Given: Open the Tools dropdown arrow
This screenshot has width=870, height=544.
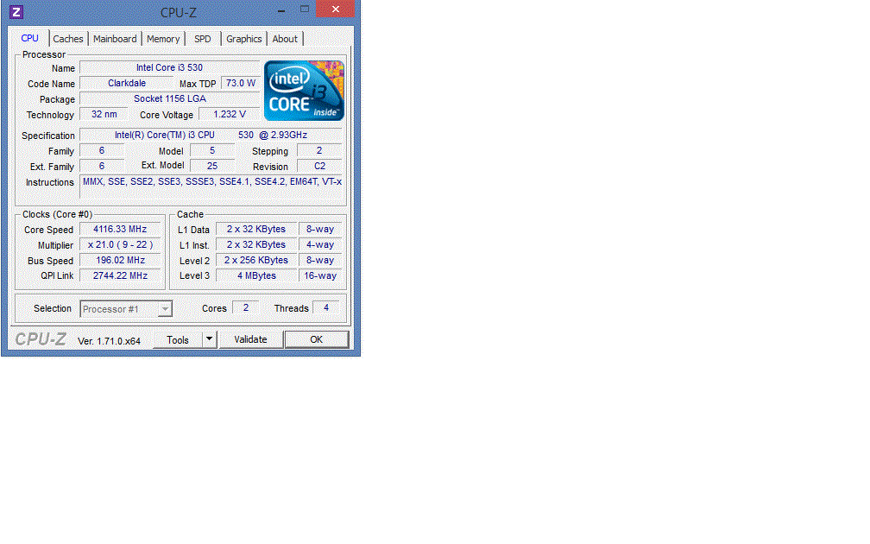Looking at the screenshot, I should (x=209, y=339).
